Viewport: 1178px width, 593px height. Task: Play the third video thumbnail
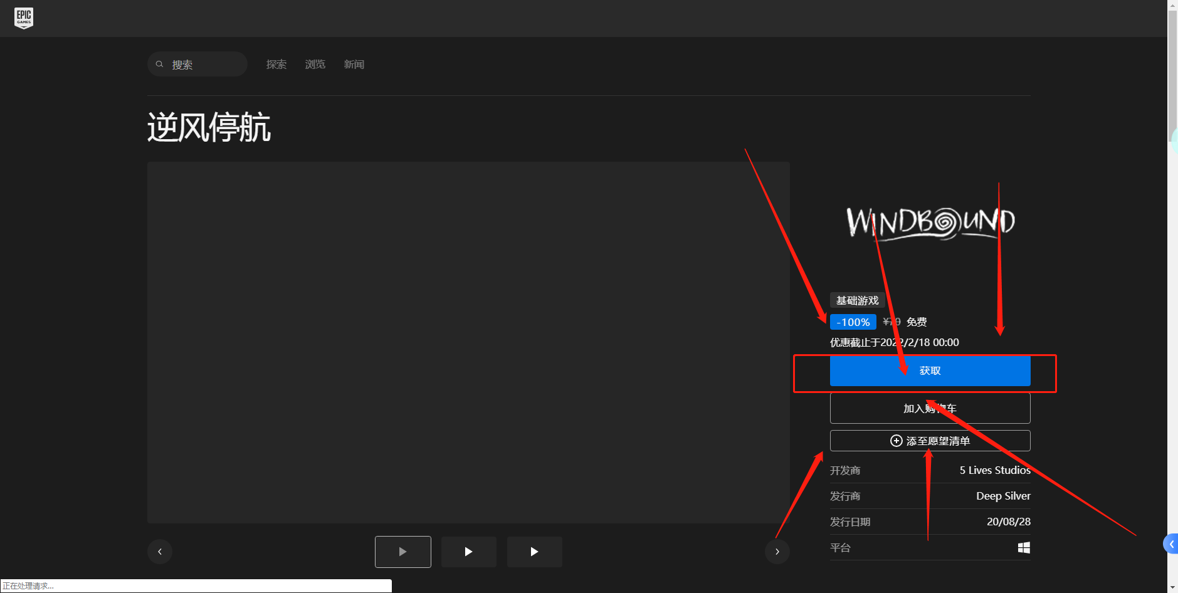pos(534,552)
